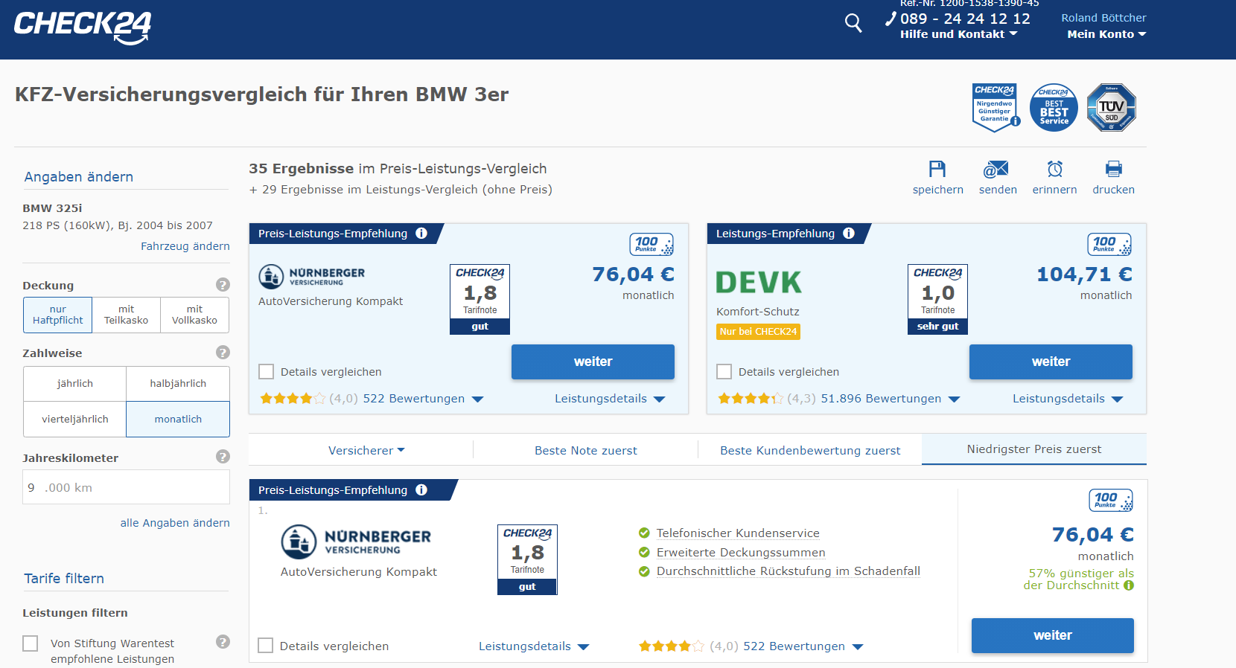Select mit Teilkasko coverage
The height and width of the screenshot is (668, 1236).
point(127,315)
